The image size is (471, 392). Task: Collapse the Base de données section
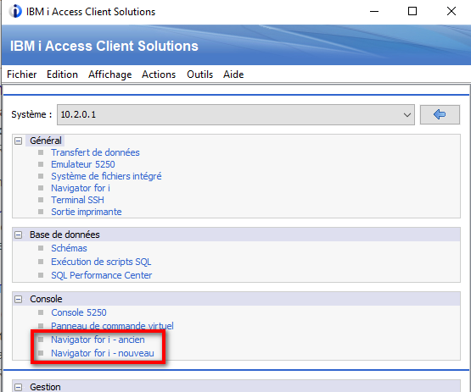tap(19, 235)
